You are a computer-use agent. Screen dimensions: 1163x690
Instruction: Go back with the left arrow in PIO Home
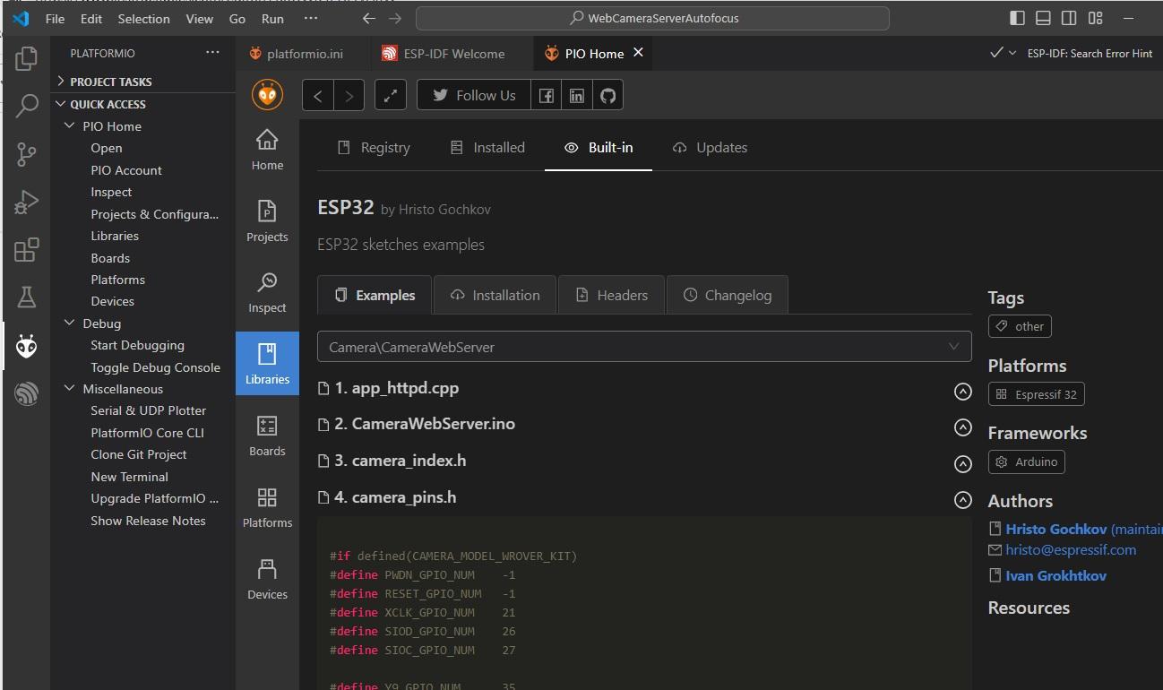[x=318, y=96]
